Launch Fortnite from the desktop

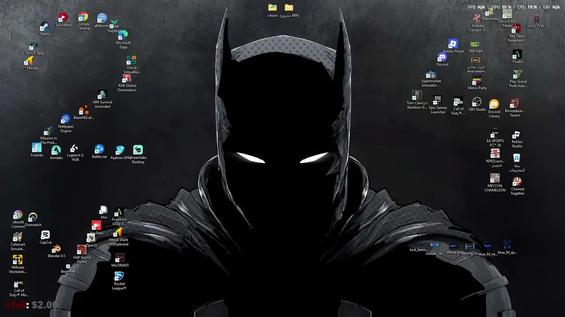[x=37, y=150]
